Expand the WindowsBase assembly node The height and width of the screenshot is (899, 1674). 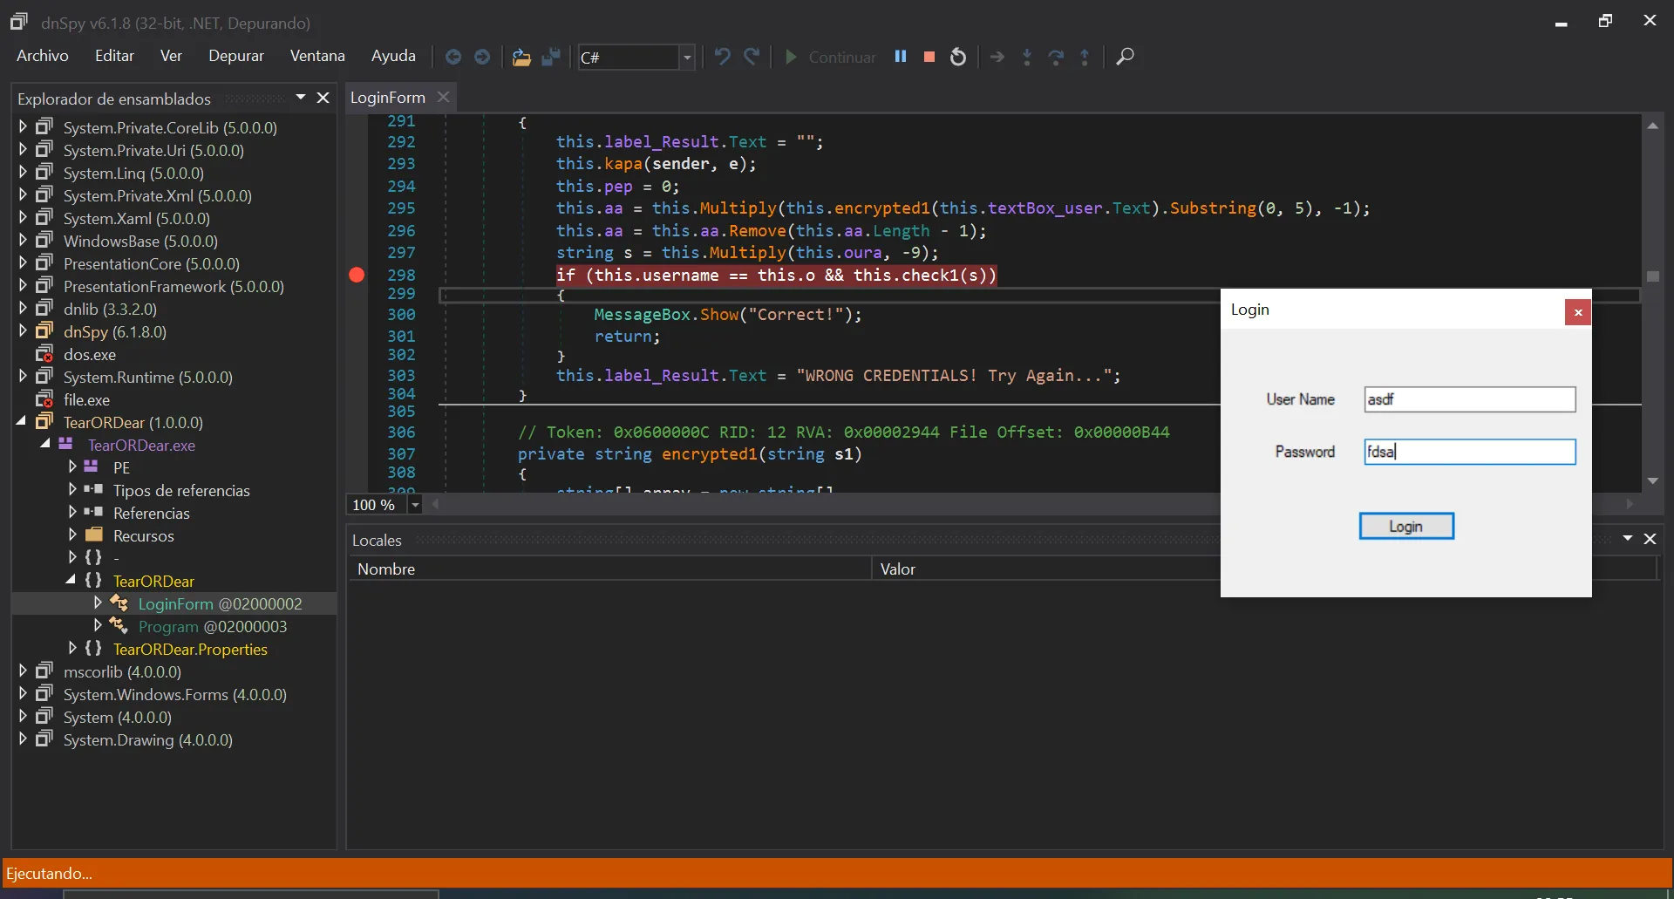coord(23,241)
